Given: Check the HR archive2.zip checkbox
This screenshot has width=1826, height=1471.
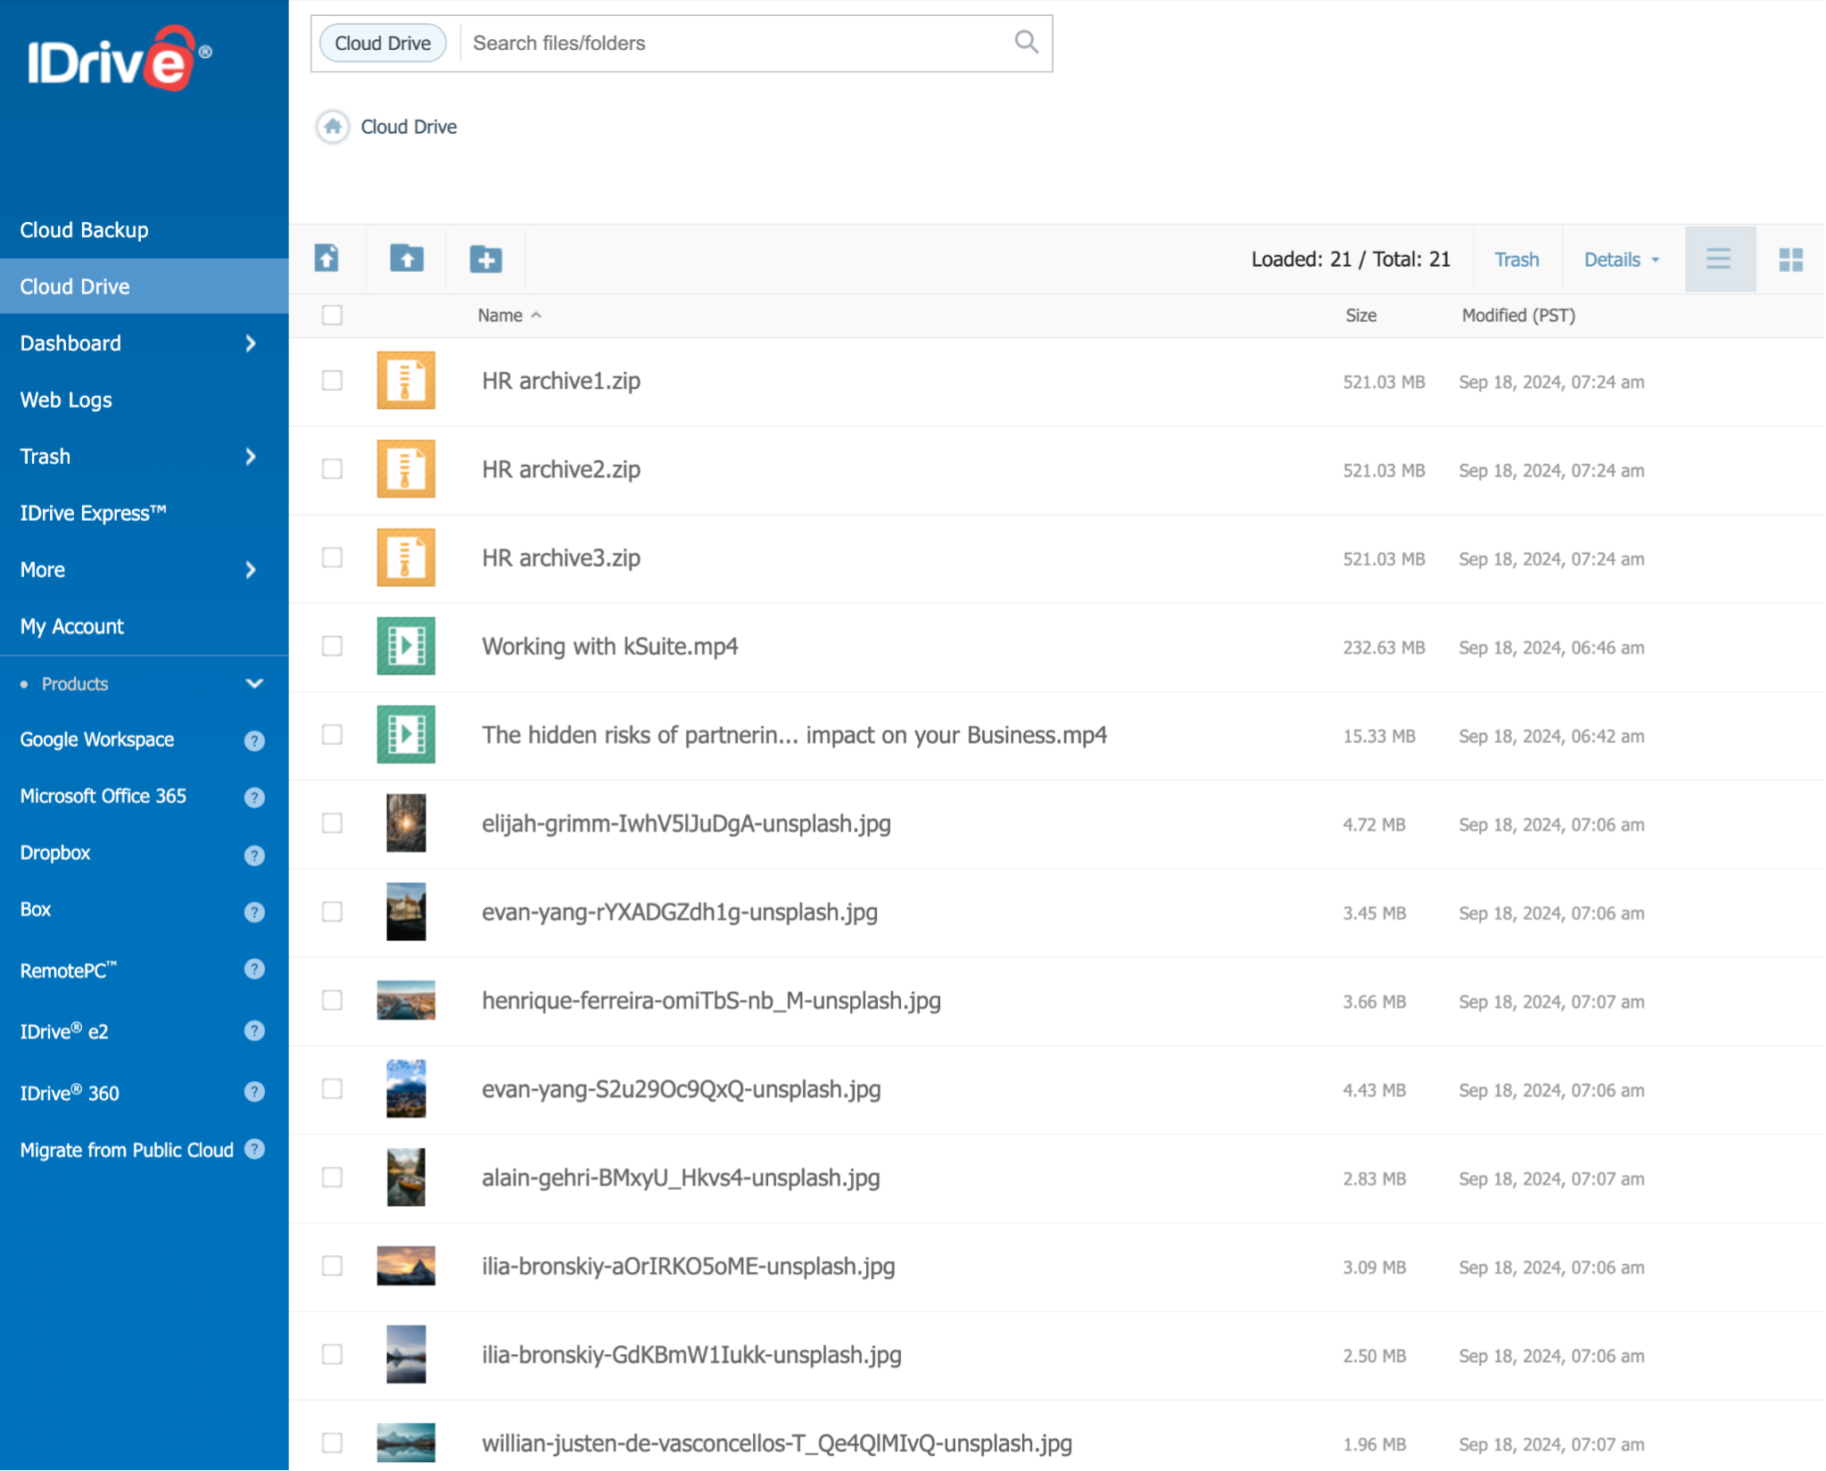Looking at the screenshot, I should click(332, 468).
